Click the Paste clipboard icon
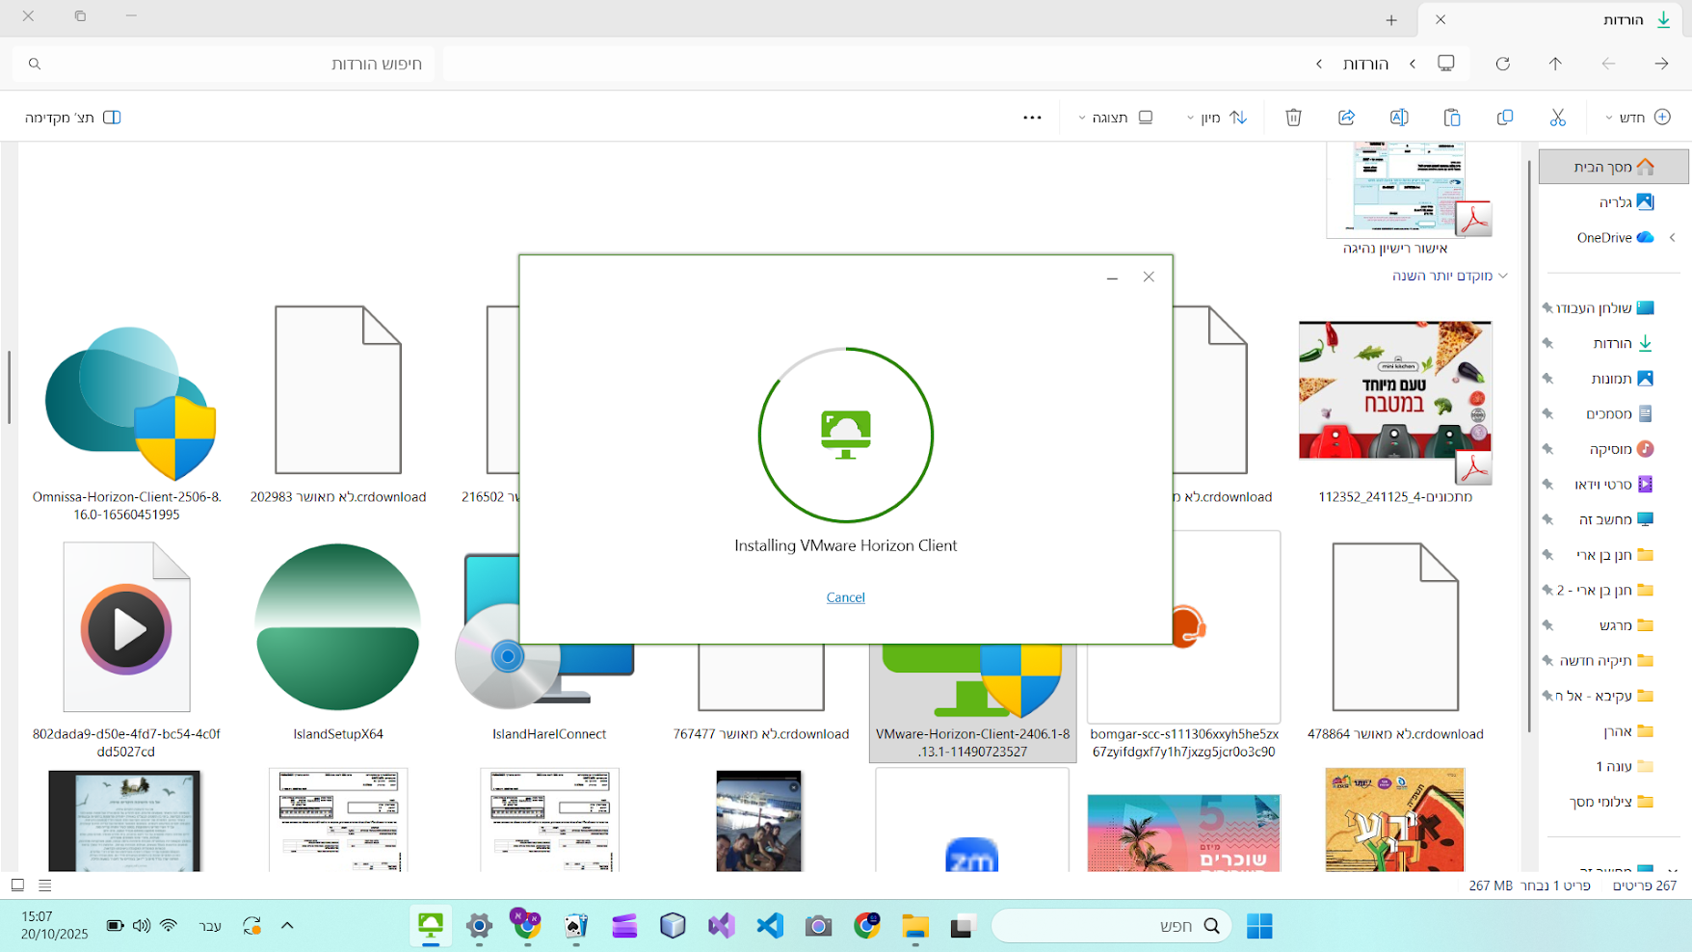 pyautogui.click(x=1452, y=118)
